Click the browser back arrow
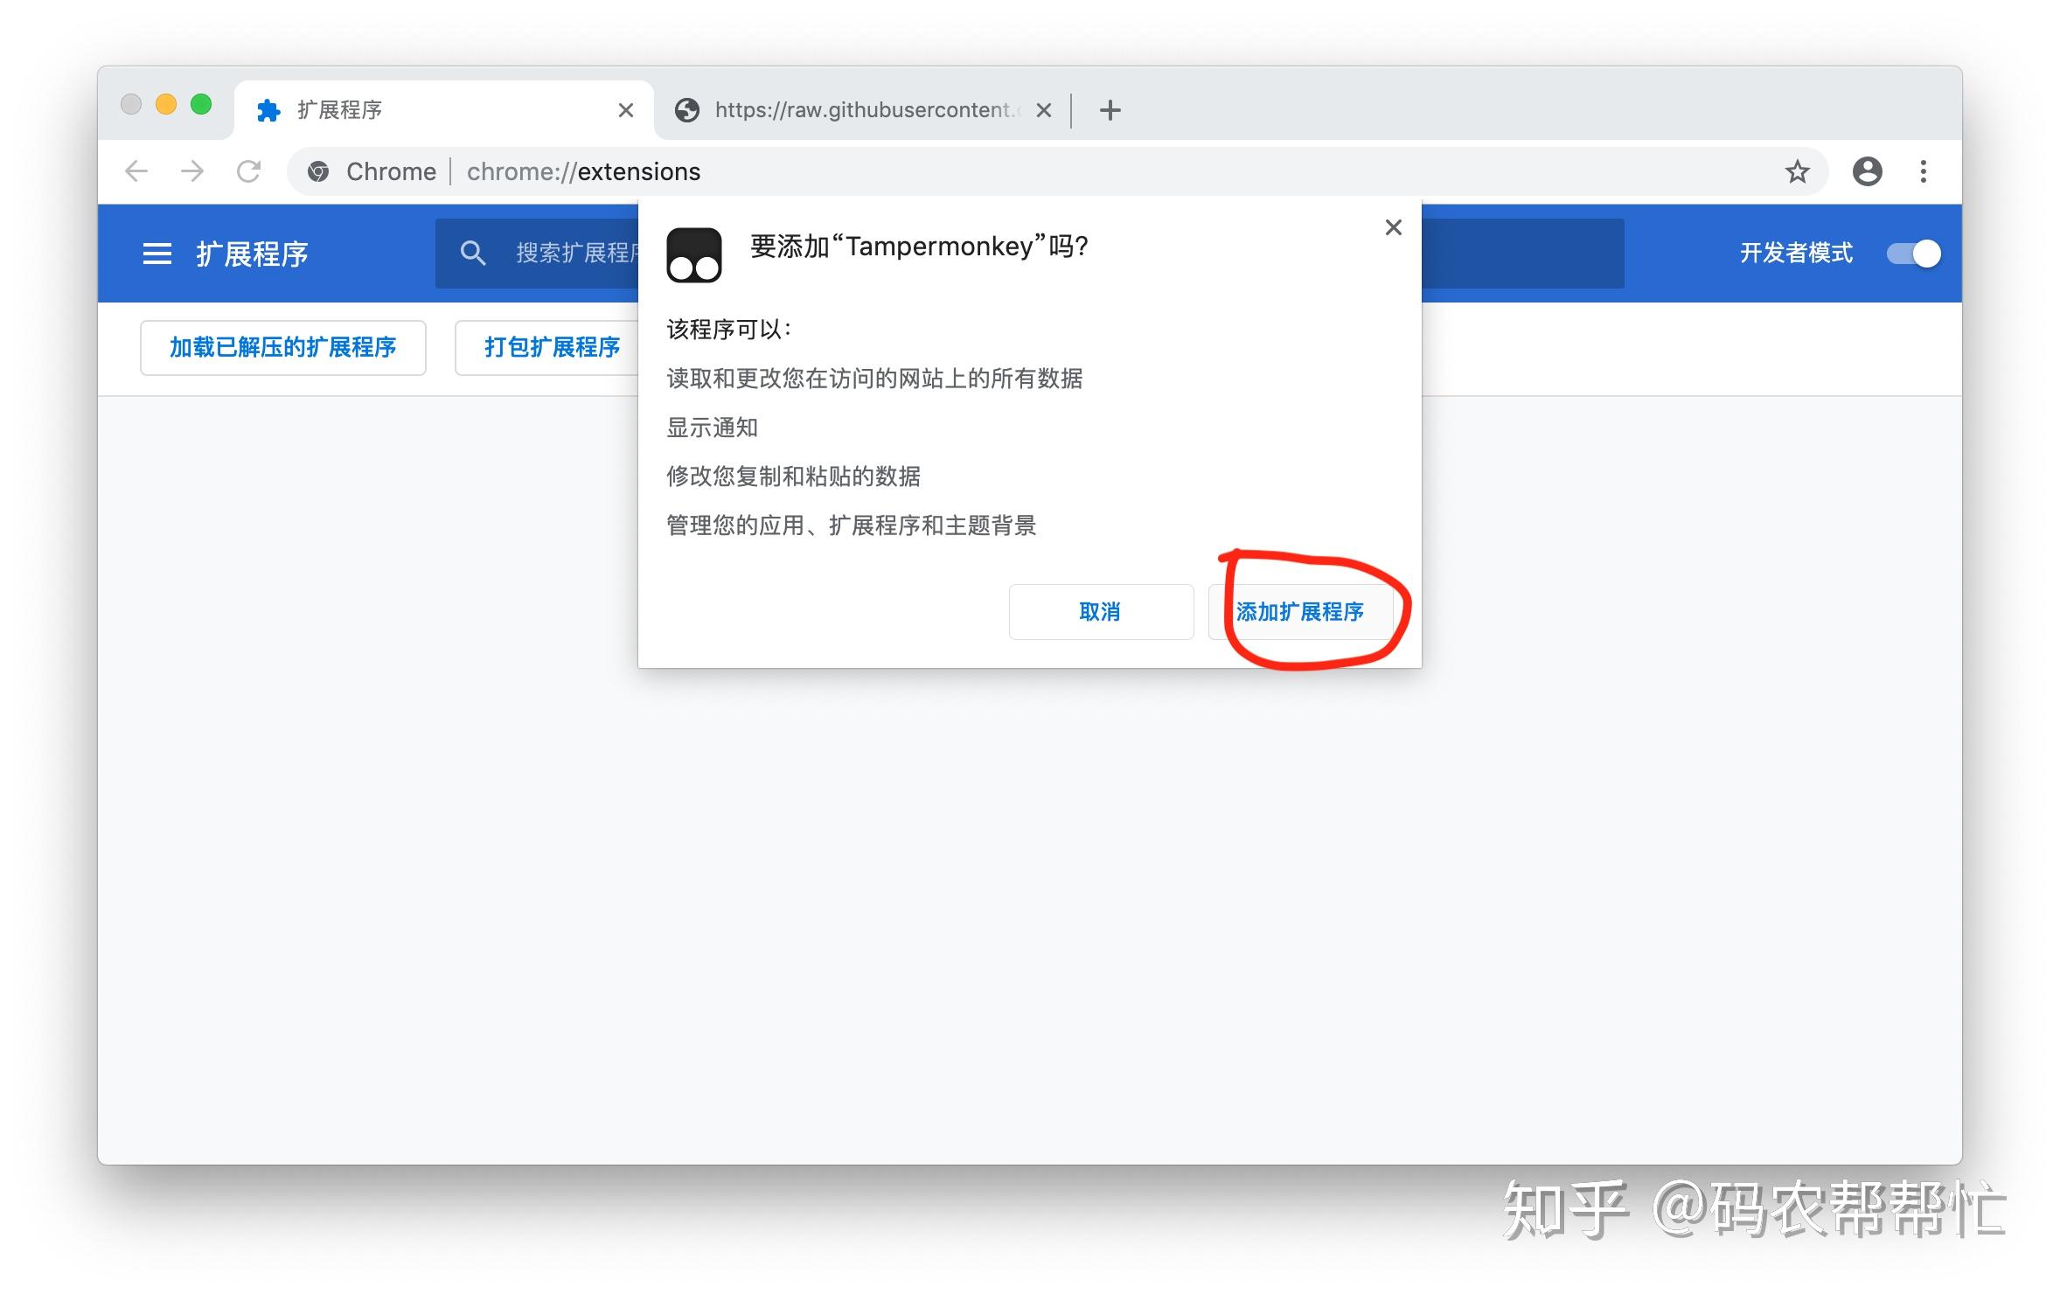 (136, 171)
